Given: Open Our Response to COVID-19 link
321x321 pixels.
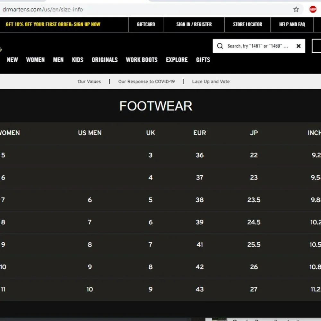Looking at the screenshot, I should [146, 82].
